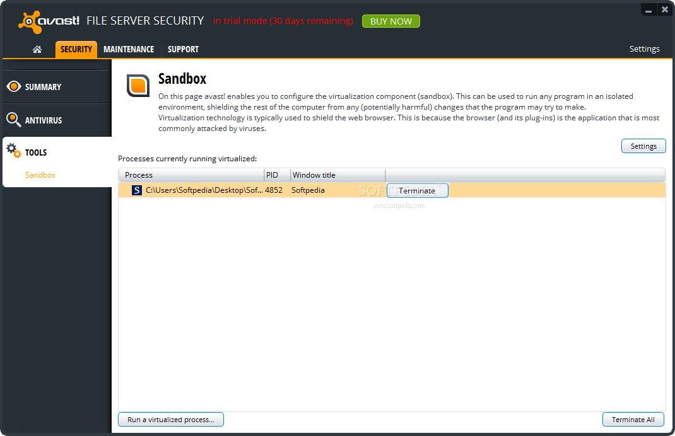Screen dimensions: 675x436
Task: Open the Sandbox item under Tools
Action: (40, 175)
